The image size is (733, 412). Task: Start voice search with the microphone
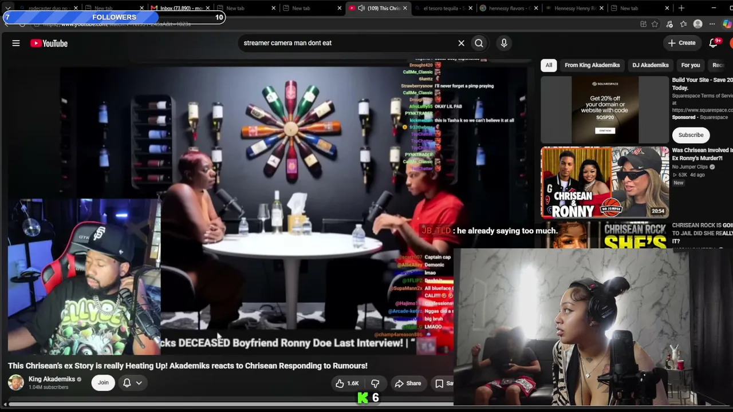[504, 43]
